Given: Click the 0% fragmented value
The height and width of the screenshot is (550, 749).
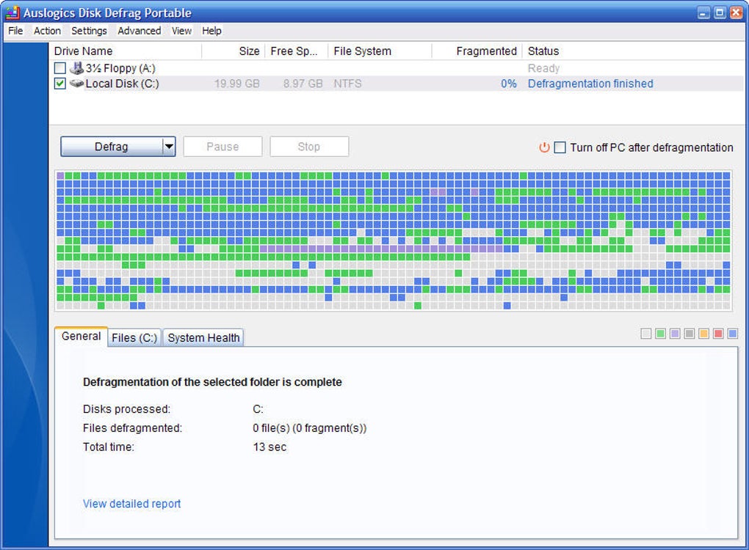Looking at the screenshot, I should (509, 84).
